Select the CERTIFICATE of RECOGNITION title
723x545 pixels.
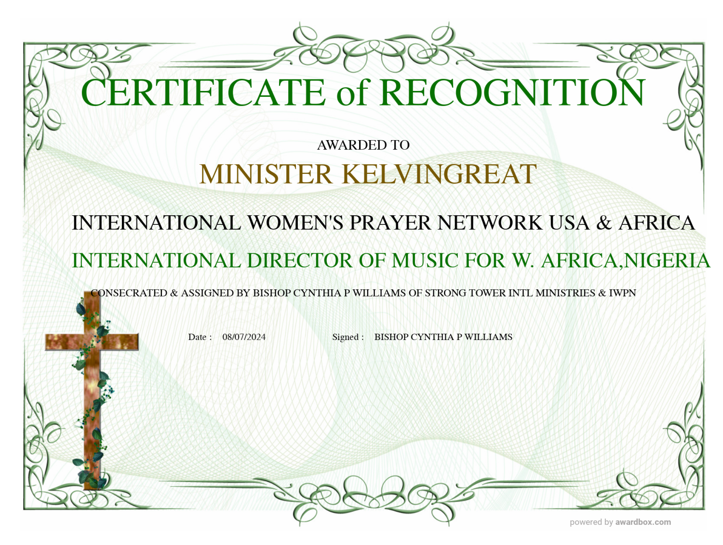[x=362, y=92]
